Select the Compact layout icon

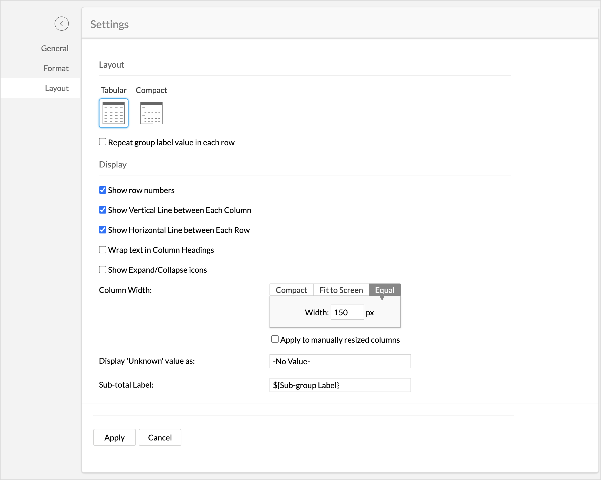point(151,113)
